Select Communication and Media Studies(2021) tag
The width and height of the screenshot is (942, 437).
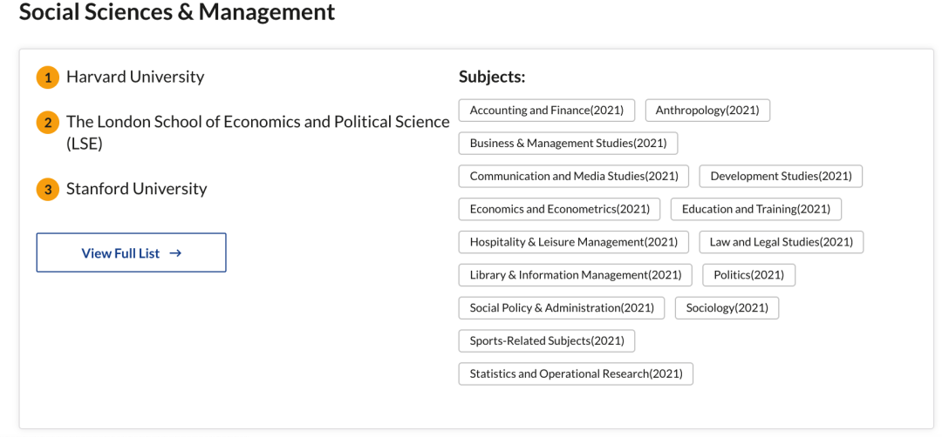(574, 176)
